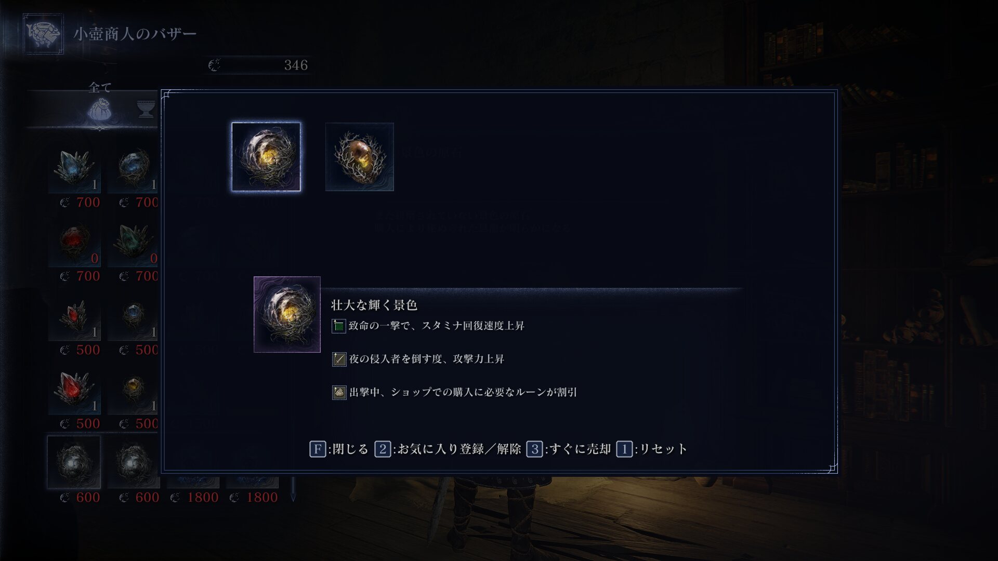Screen dimensions: 998x561
Task: Click the すぐに売却 sell prompt
Action: point(569,449)
